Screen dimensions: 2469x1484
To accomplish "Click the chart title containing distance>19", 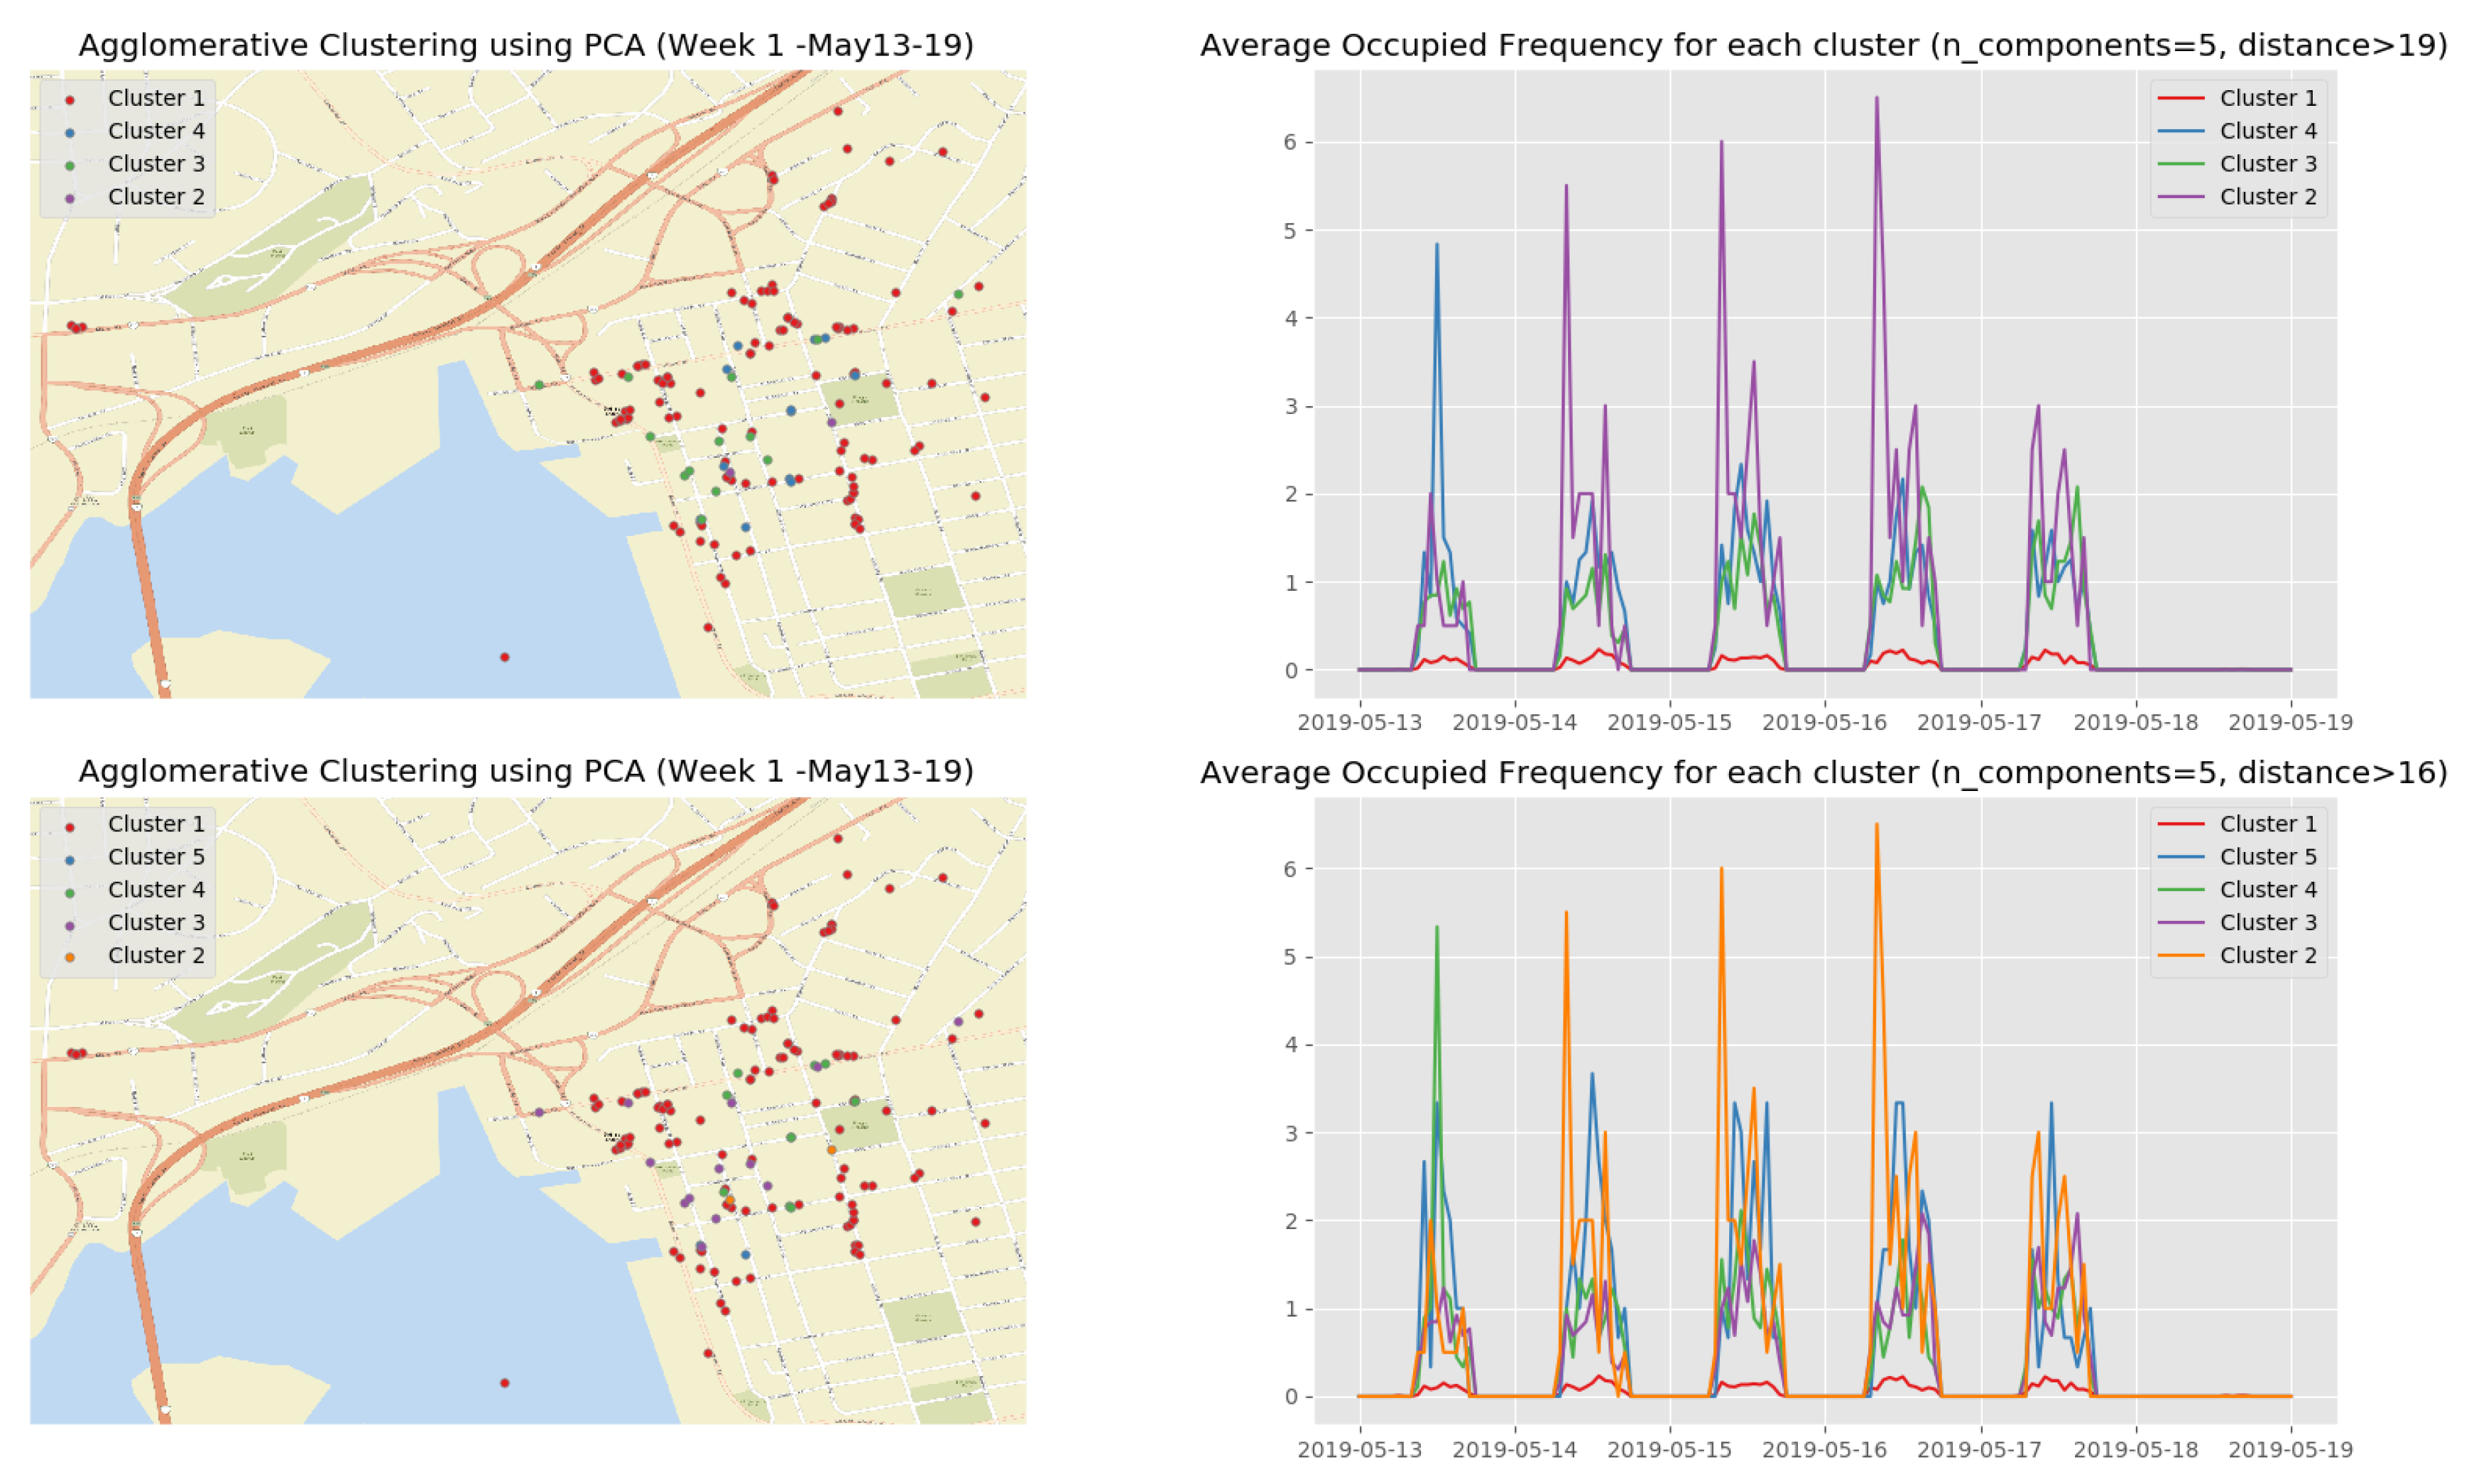I will (1823, 45).
